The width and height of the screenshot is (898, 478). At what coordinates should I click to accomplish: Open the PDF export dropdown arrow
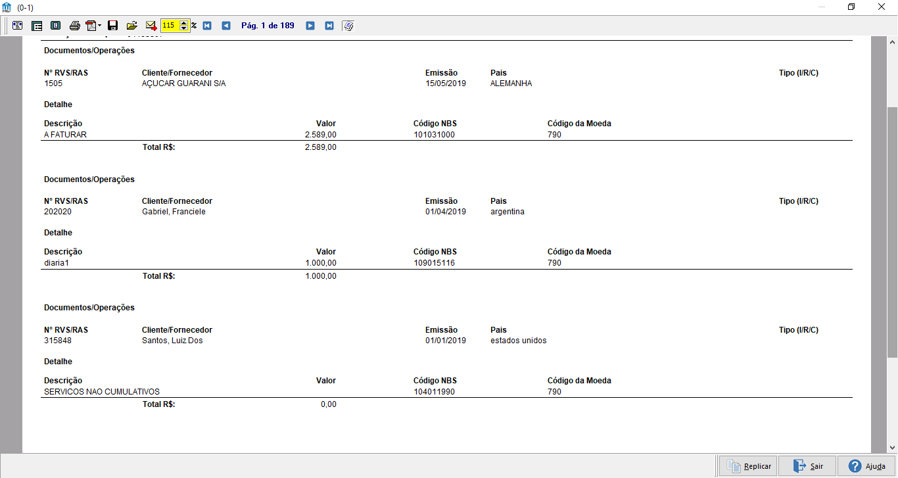[x=100, y=26]
